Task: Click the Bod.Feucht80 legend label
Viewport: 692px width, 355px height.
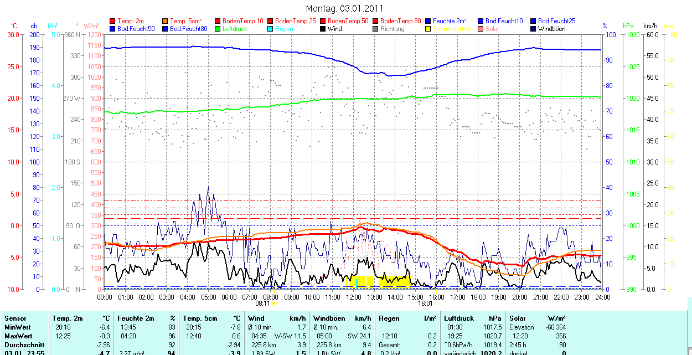Action: coord(188,29)
